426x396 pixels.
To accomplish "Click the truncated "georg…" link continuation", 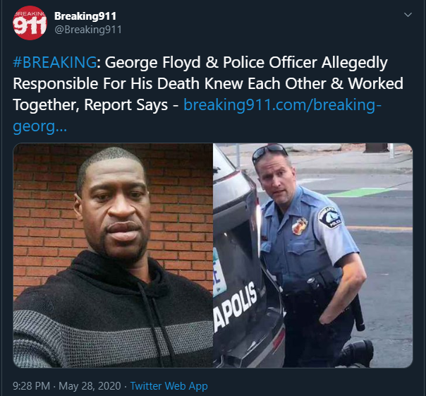I will [39, 126].
